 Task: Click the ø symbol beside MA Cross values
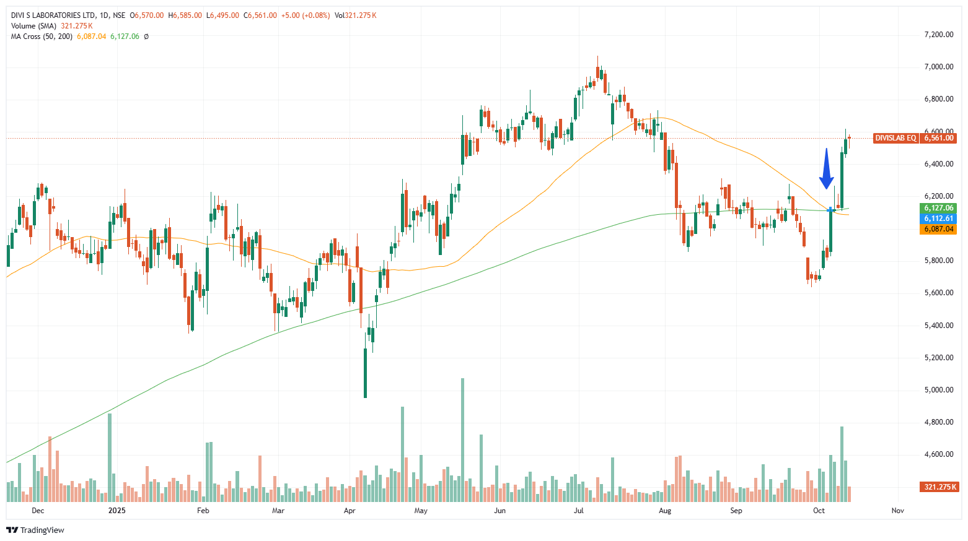point(146,37)
